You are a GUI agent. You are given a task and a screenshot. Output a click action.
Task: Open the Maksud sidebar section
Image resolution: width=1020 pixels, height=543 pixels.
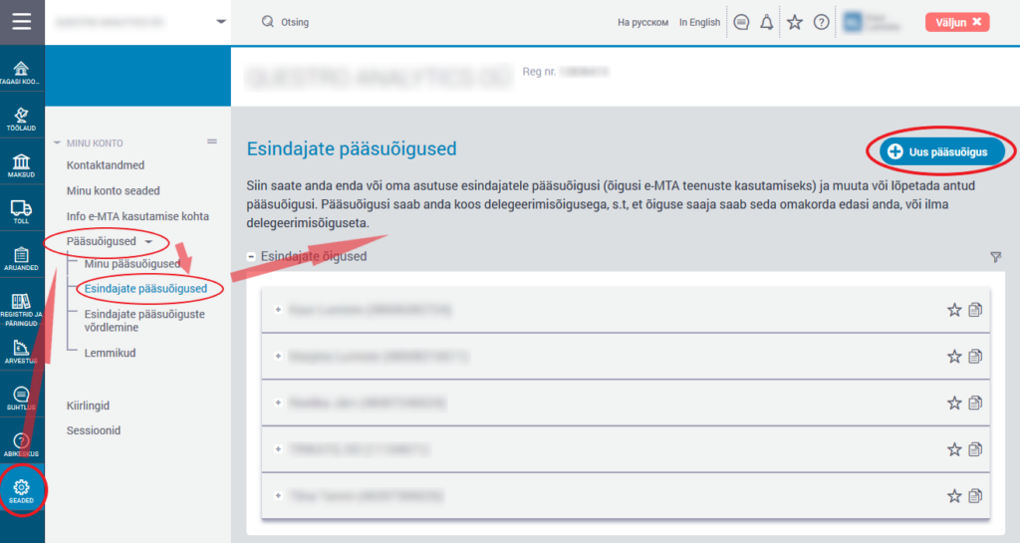click(x=22, y=166)
